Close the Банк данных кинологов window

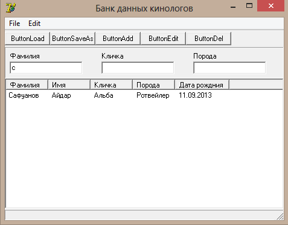click(271, 6)
